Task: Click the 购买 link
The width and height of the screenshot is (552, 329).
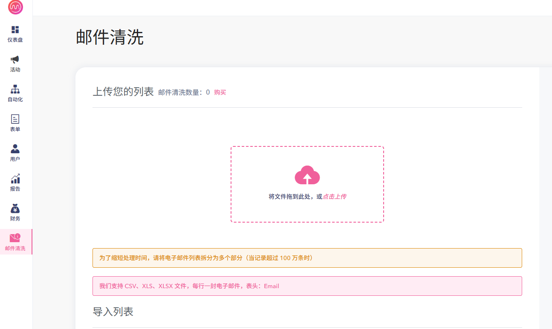Action: pyautogui.click(x=220, y=92)
